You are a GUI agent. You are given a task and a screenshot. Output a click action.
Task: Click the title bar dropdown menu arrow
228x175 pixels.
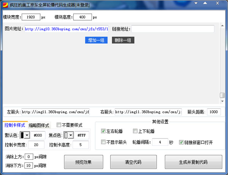point(196,3)
